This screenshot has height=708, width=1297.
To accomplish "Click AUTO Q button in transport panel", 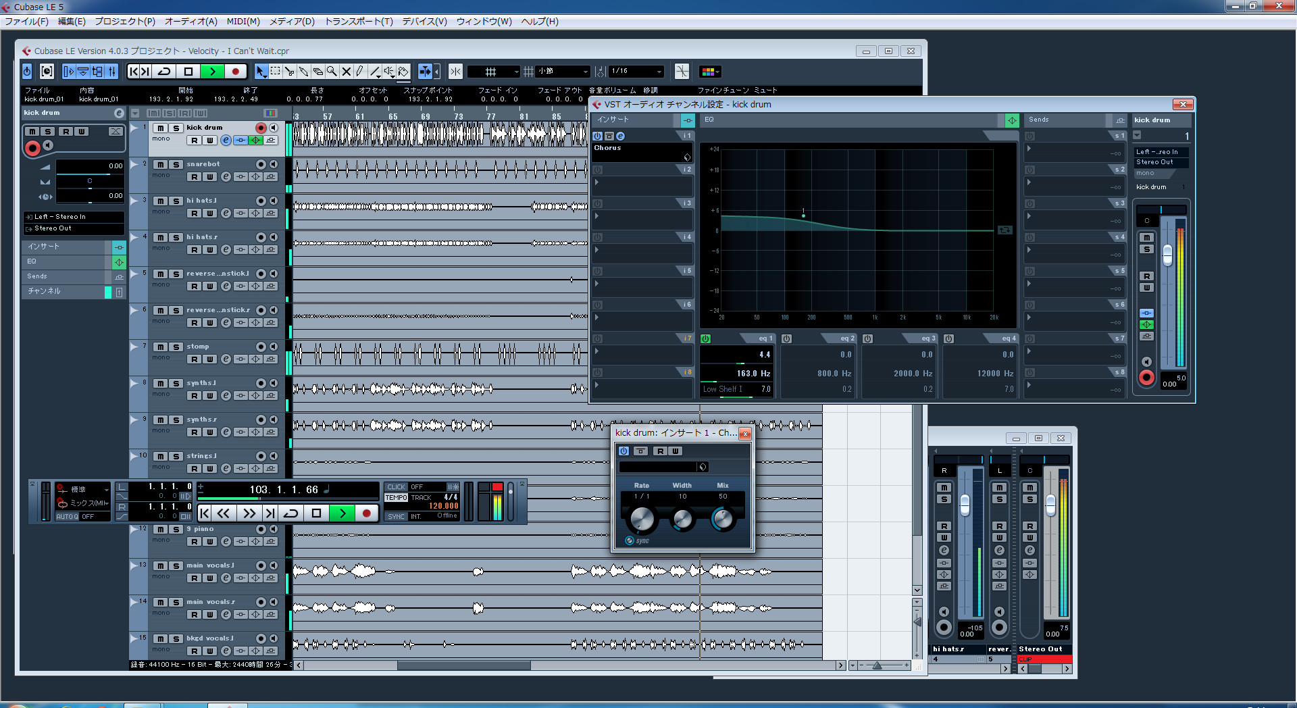I will (68, 516).
